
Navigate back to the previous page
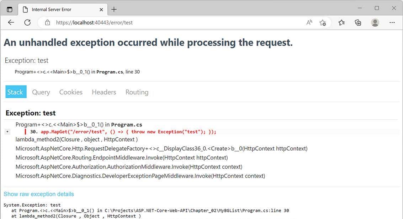[11, 22]
